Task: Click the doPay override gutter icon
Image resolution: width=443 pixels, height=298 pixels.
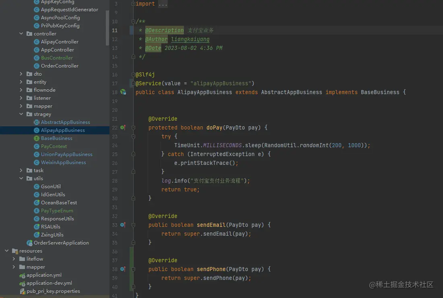Action: click(x=123, y=127)
